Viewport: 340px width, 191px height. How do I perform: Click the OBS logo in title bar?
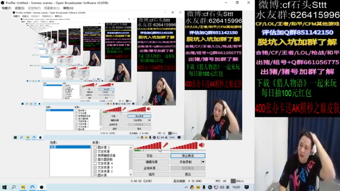click(x=3, y=3)
